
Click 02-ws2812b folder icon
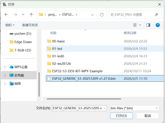pos(49,64)
